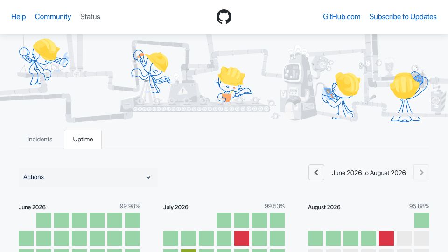Click Subscribe to Updates

click(x=403, y=17)
